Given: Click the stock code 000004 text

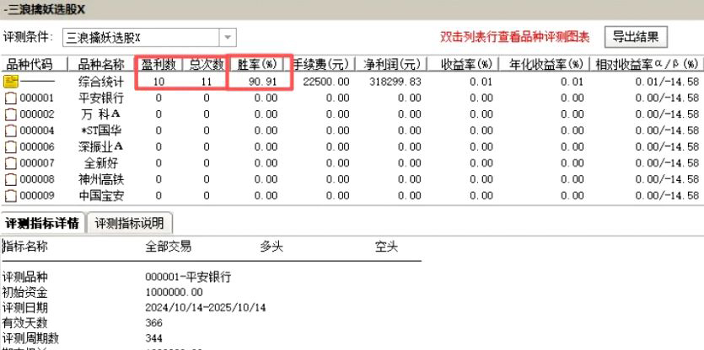Looking at the screenshot, I should tap(37, 131).
